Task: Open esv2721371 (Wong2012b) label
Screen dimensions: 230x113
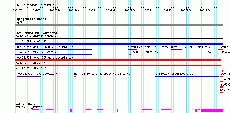Action: click(33, 68)
